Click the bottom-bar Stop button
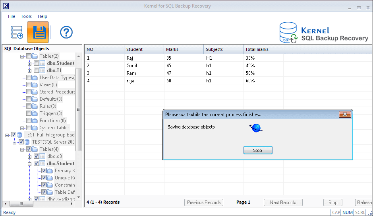This screenshot has height=216, width=373. (333, 202)
